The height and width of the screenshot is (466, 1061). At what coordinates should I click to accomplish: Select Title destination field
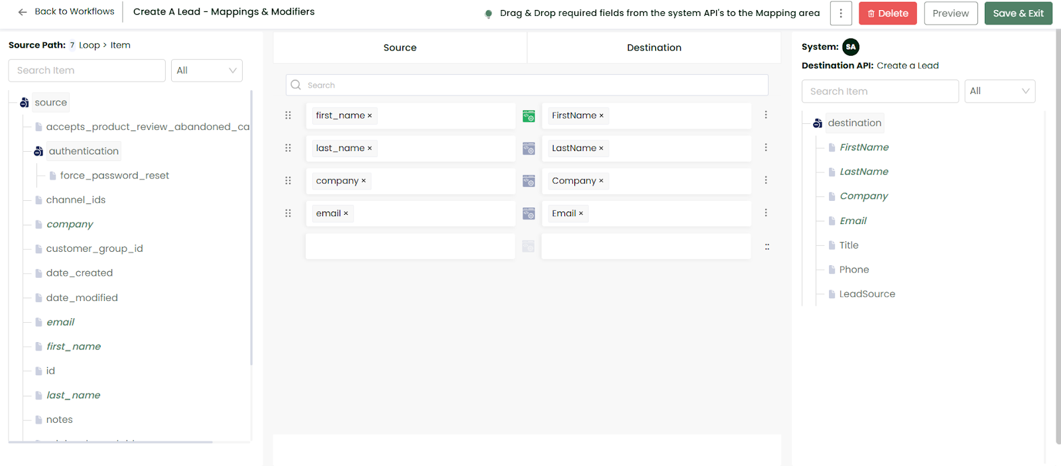point(849,245)
